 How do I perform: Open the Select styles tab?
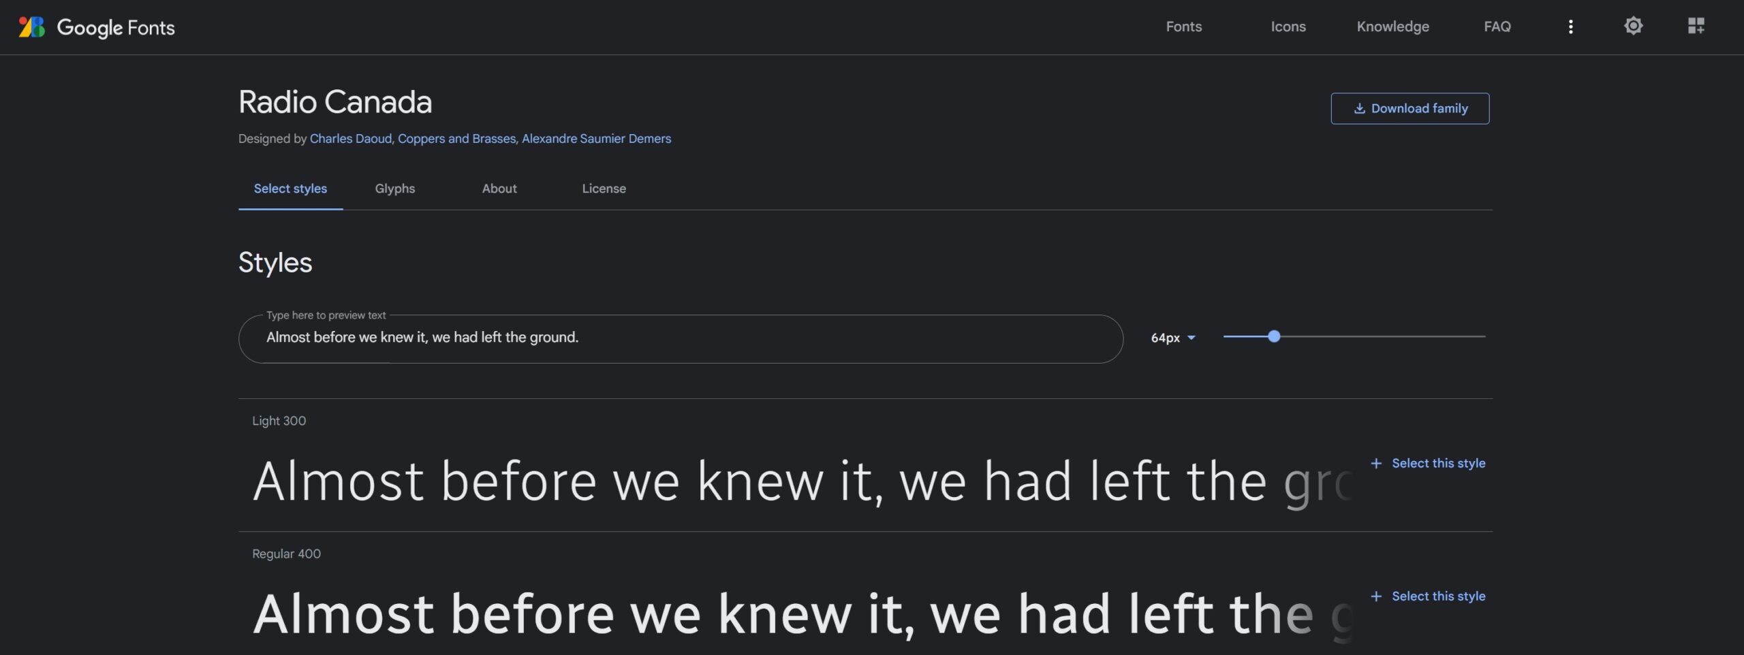[x=290, y=189]
